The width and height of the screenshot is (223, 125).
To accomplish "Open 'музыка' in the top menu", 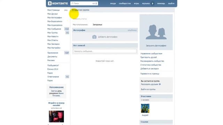I will (146, 3).
